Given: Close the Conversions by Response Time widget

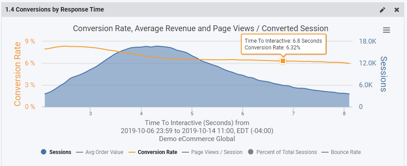Looking at the screenshot, I should click(x=397, y=10).
